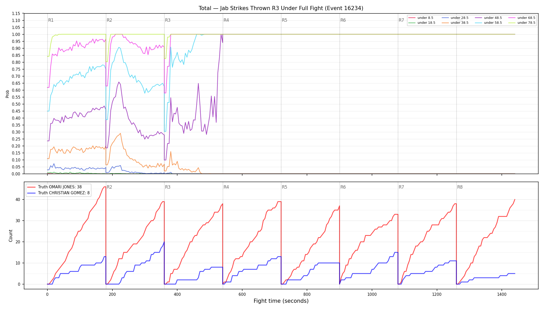Select the "under 48.5" legend entry
The height and width of the screenshot is (310, 544).
(488, 18)
